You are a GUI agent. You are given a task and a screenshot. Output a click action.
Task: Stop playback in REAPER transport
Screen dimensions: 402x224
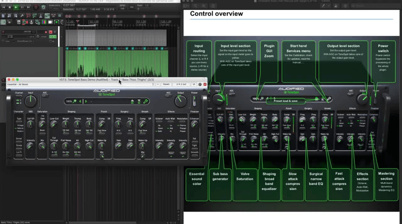(x=10, y=7)
